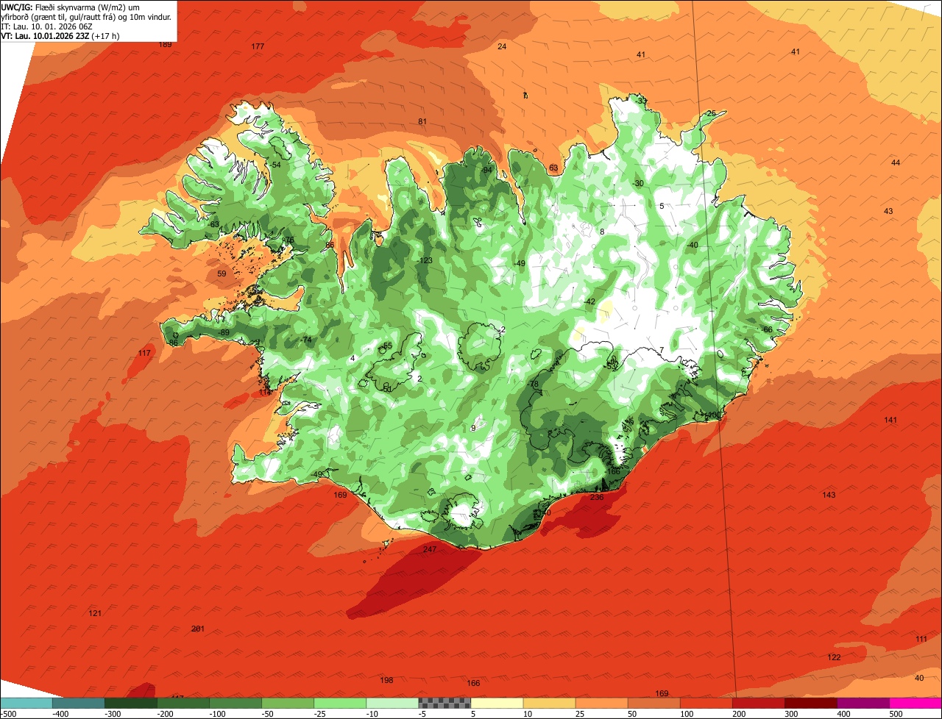This screenshot has height=719, width=942.
Task: Click the legend swatch between -500 and -400
Action: coord(26,703)
